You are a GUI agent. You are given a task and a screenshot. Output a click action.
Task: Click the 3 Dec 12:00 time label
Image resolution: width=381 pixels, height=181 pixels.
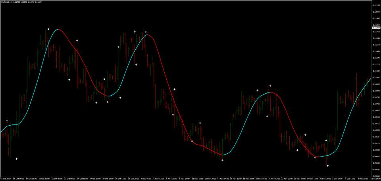350,179
